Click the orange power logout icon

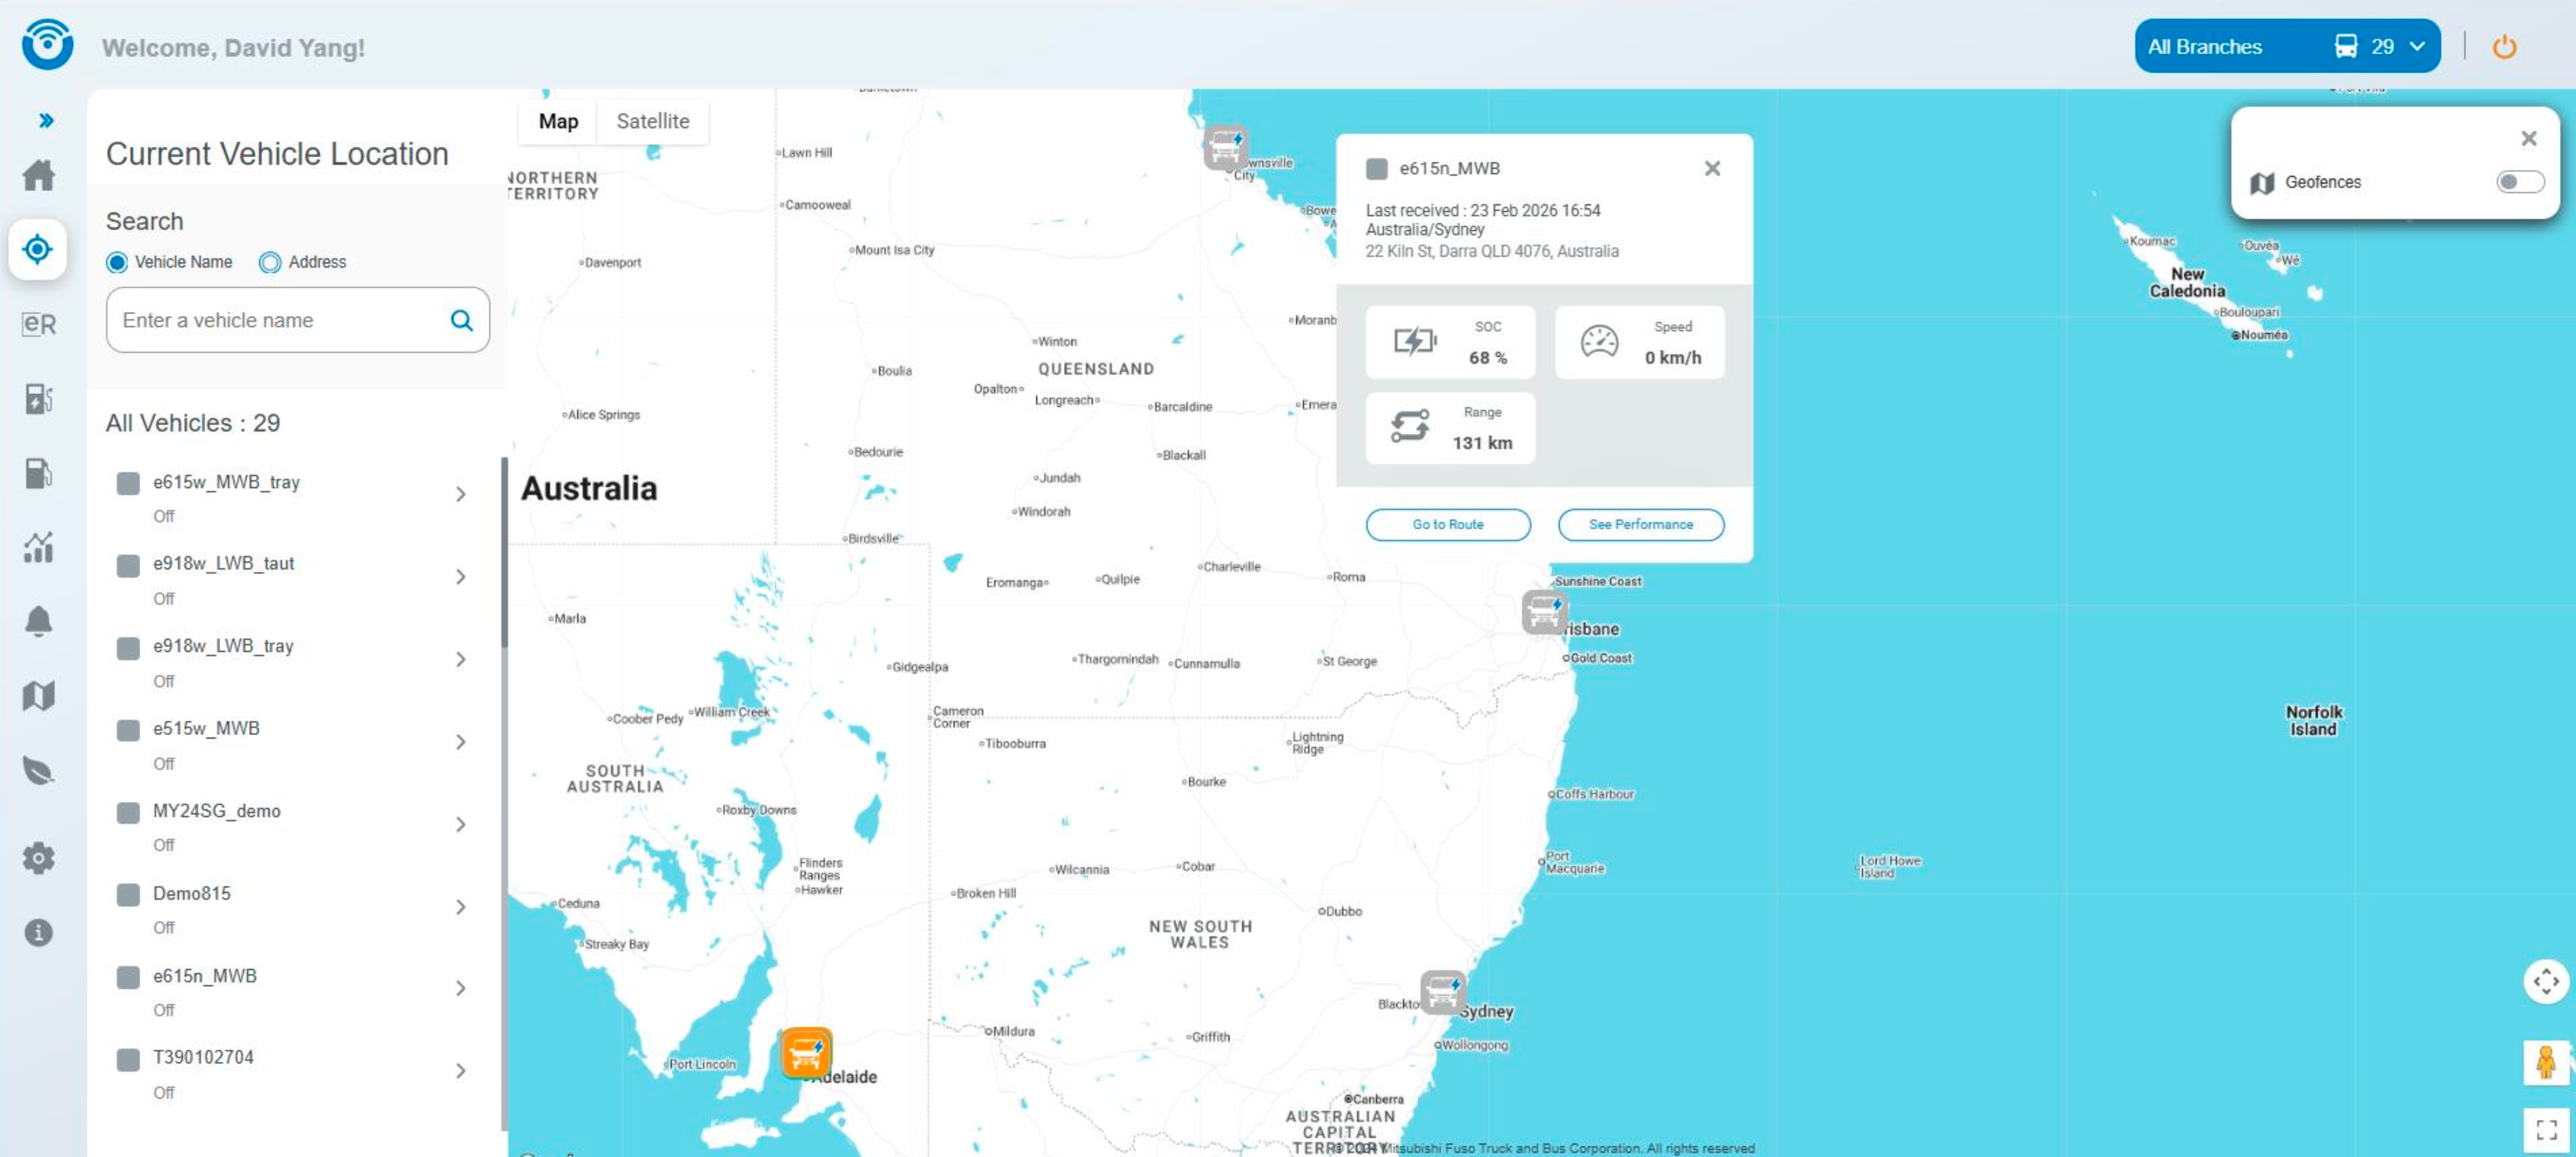pos(2503,47)
